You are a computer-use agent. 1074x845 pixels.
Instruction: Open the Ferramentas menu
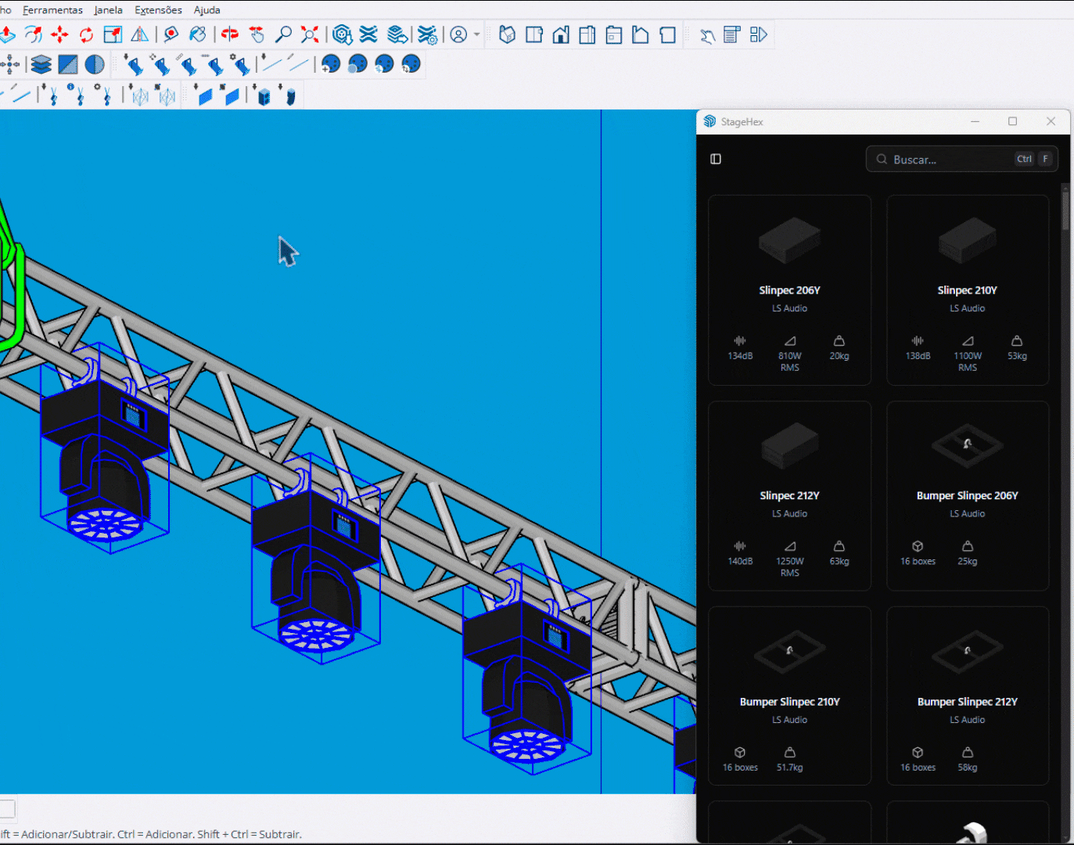(x=52, y=10)
